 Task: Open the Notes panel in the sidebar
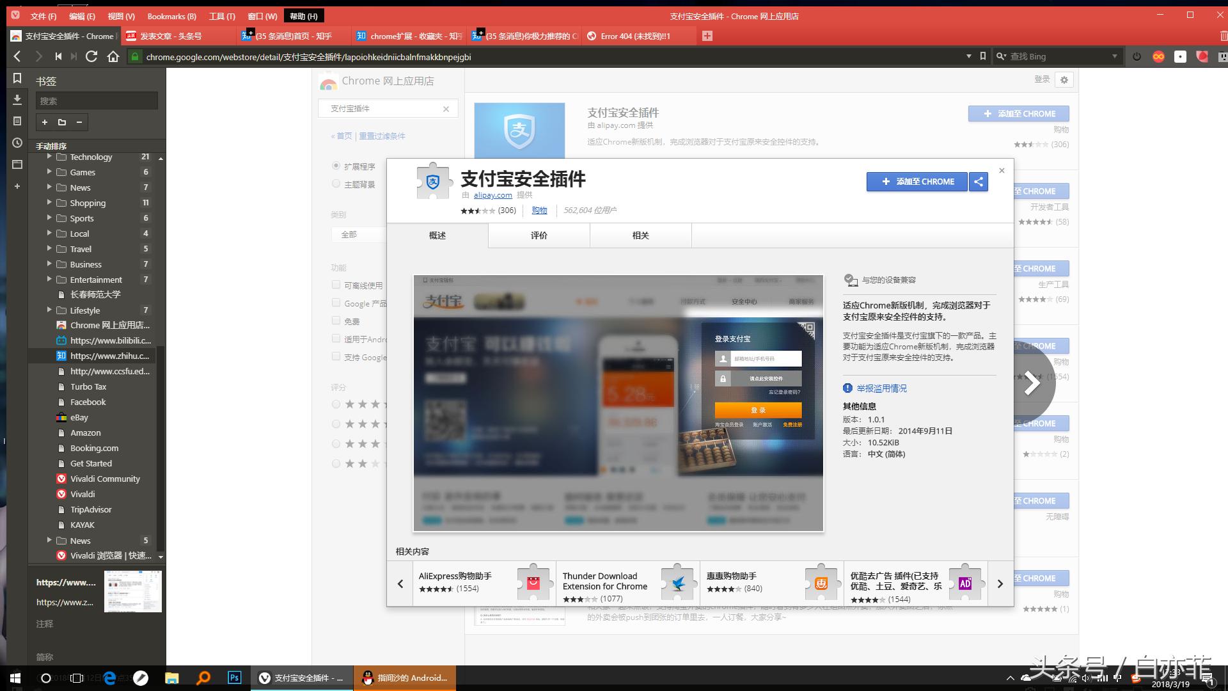[x=17, y=122]
